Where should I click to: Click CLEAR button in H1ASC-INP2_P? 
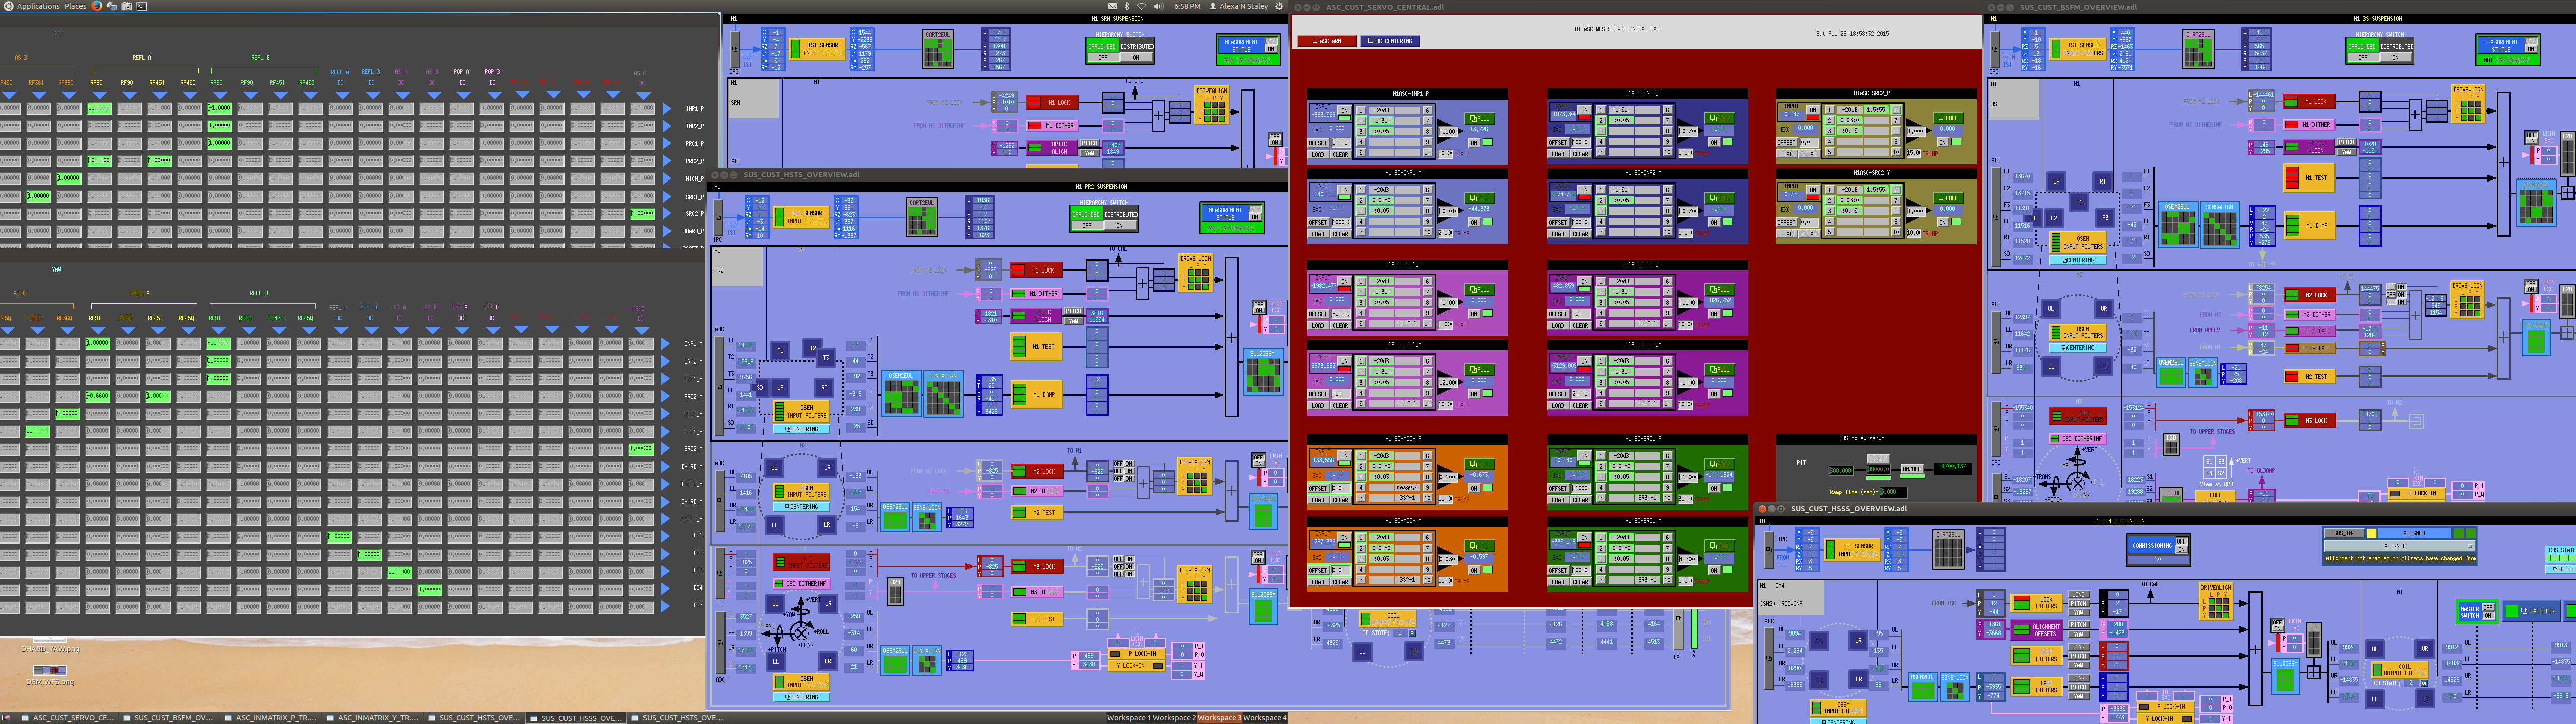click(x=1580, y=155)
